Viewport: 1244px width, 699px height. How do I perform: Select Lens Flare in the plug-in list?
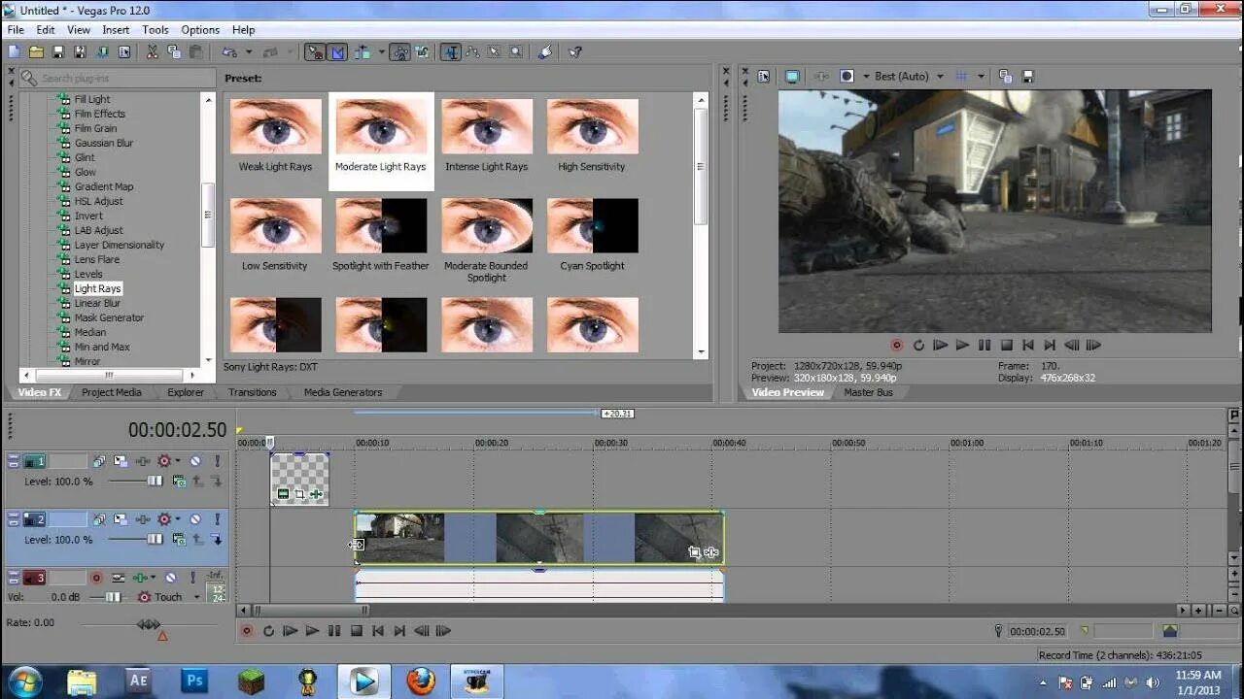[x=97, y=259]
